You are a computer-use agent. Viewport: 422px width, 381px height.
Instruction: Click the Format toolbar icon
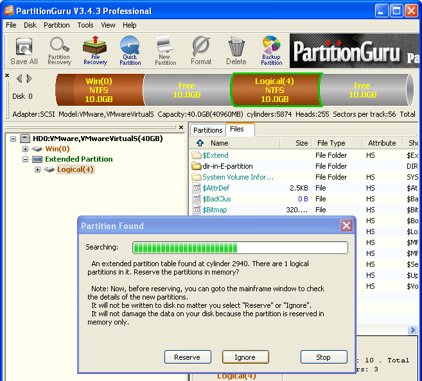tap(201, 51)
